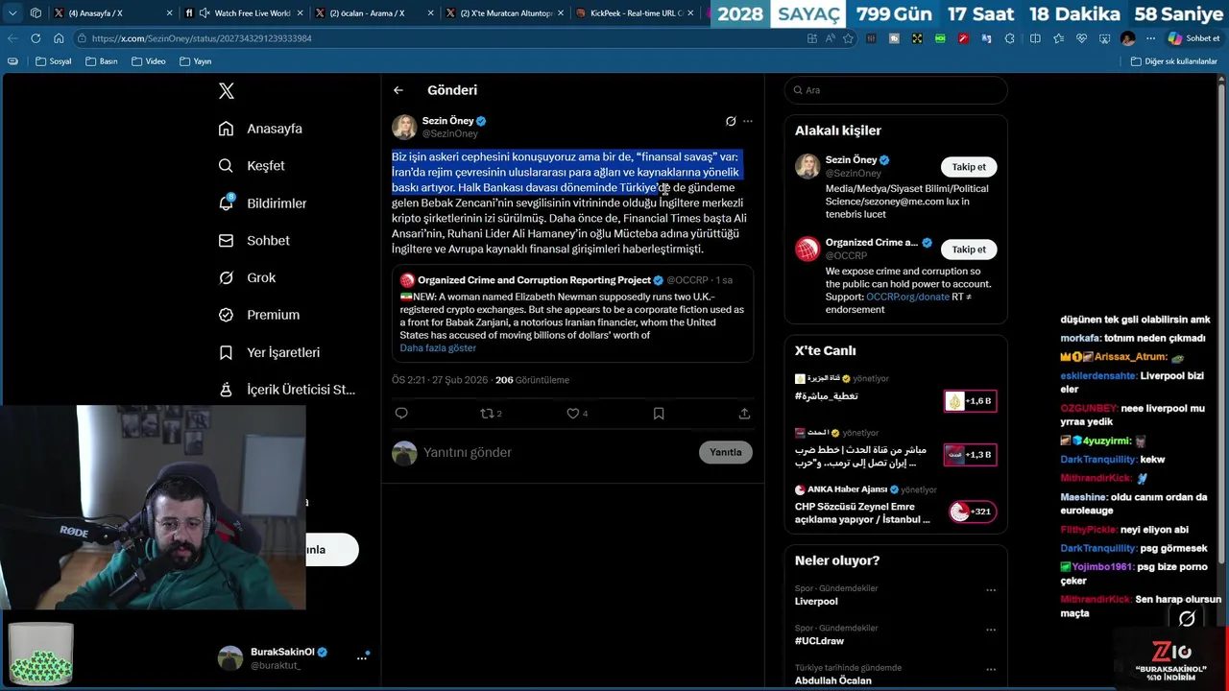
Task: Open quoted OCCRP post card
Action: click(x=572, y=314)
